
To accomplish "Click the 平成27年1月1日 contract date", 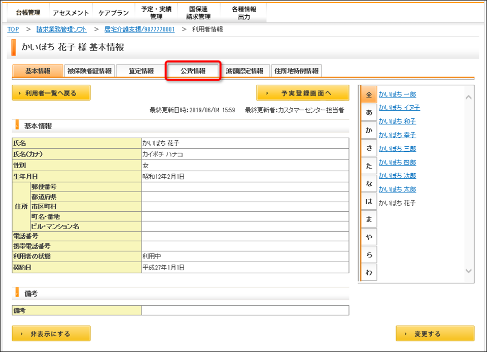I will click(x=163, y=267).
